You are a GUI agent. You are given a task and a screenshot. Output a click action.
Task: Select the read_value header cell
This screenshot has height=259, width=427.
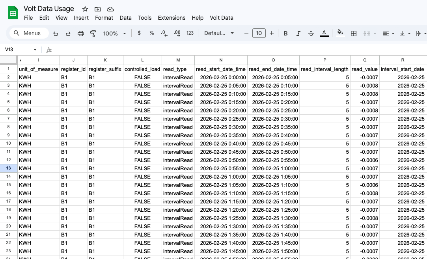pos(364,69)
